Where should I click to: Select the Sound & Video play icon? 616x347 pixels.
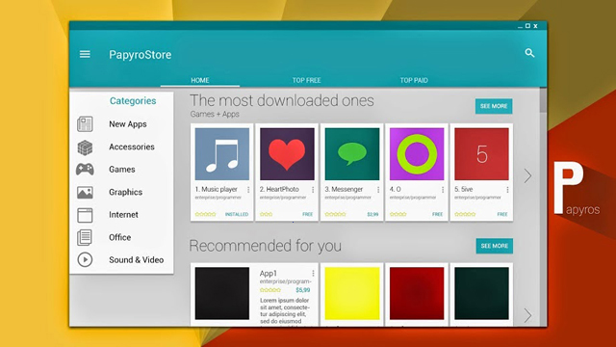[85, 259]
